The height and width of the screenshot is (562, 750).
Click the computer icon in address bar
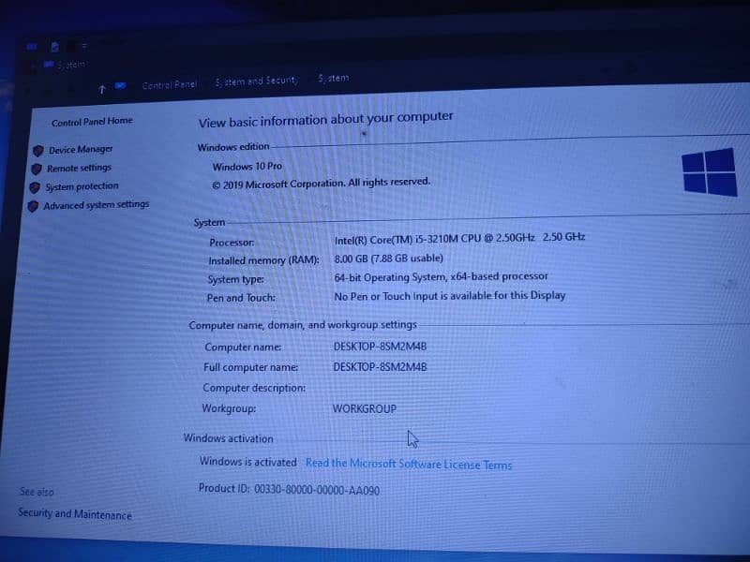coord(120,85)
